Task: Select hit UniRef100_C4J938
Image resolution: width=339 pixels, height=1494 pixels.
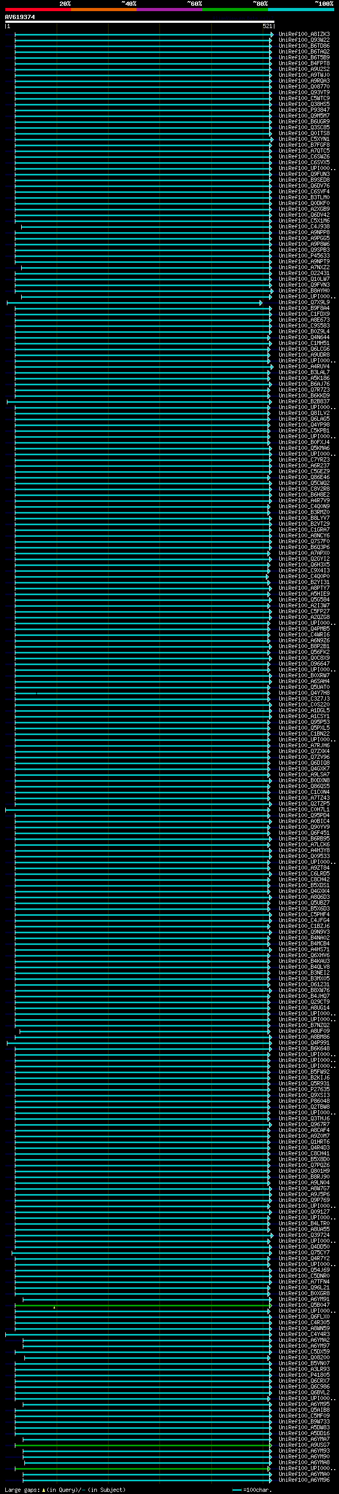Action: pos(304,227)
